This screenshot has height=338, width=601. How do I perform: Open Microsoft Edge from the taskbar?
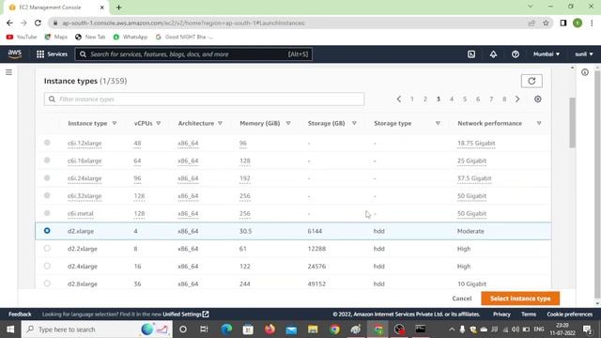click(x=226, y=330)
